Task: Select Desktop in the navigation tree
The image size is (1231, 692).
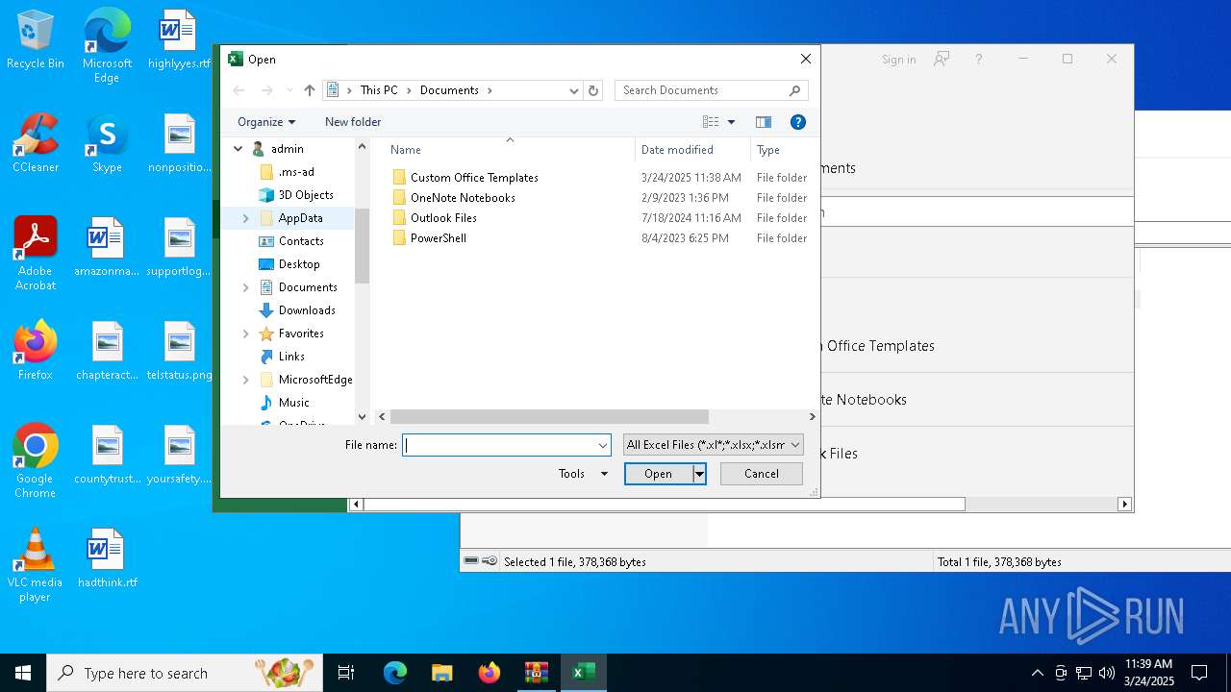Action: (299, 264)
